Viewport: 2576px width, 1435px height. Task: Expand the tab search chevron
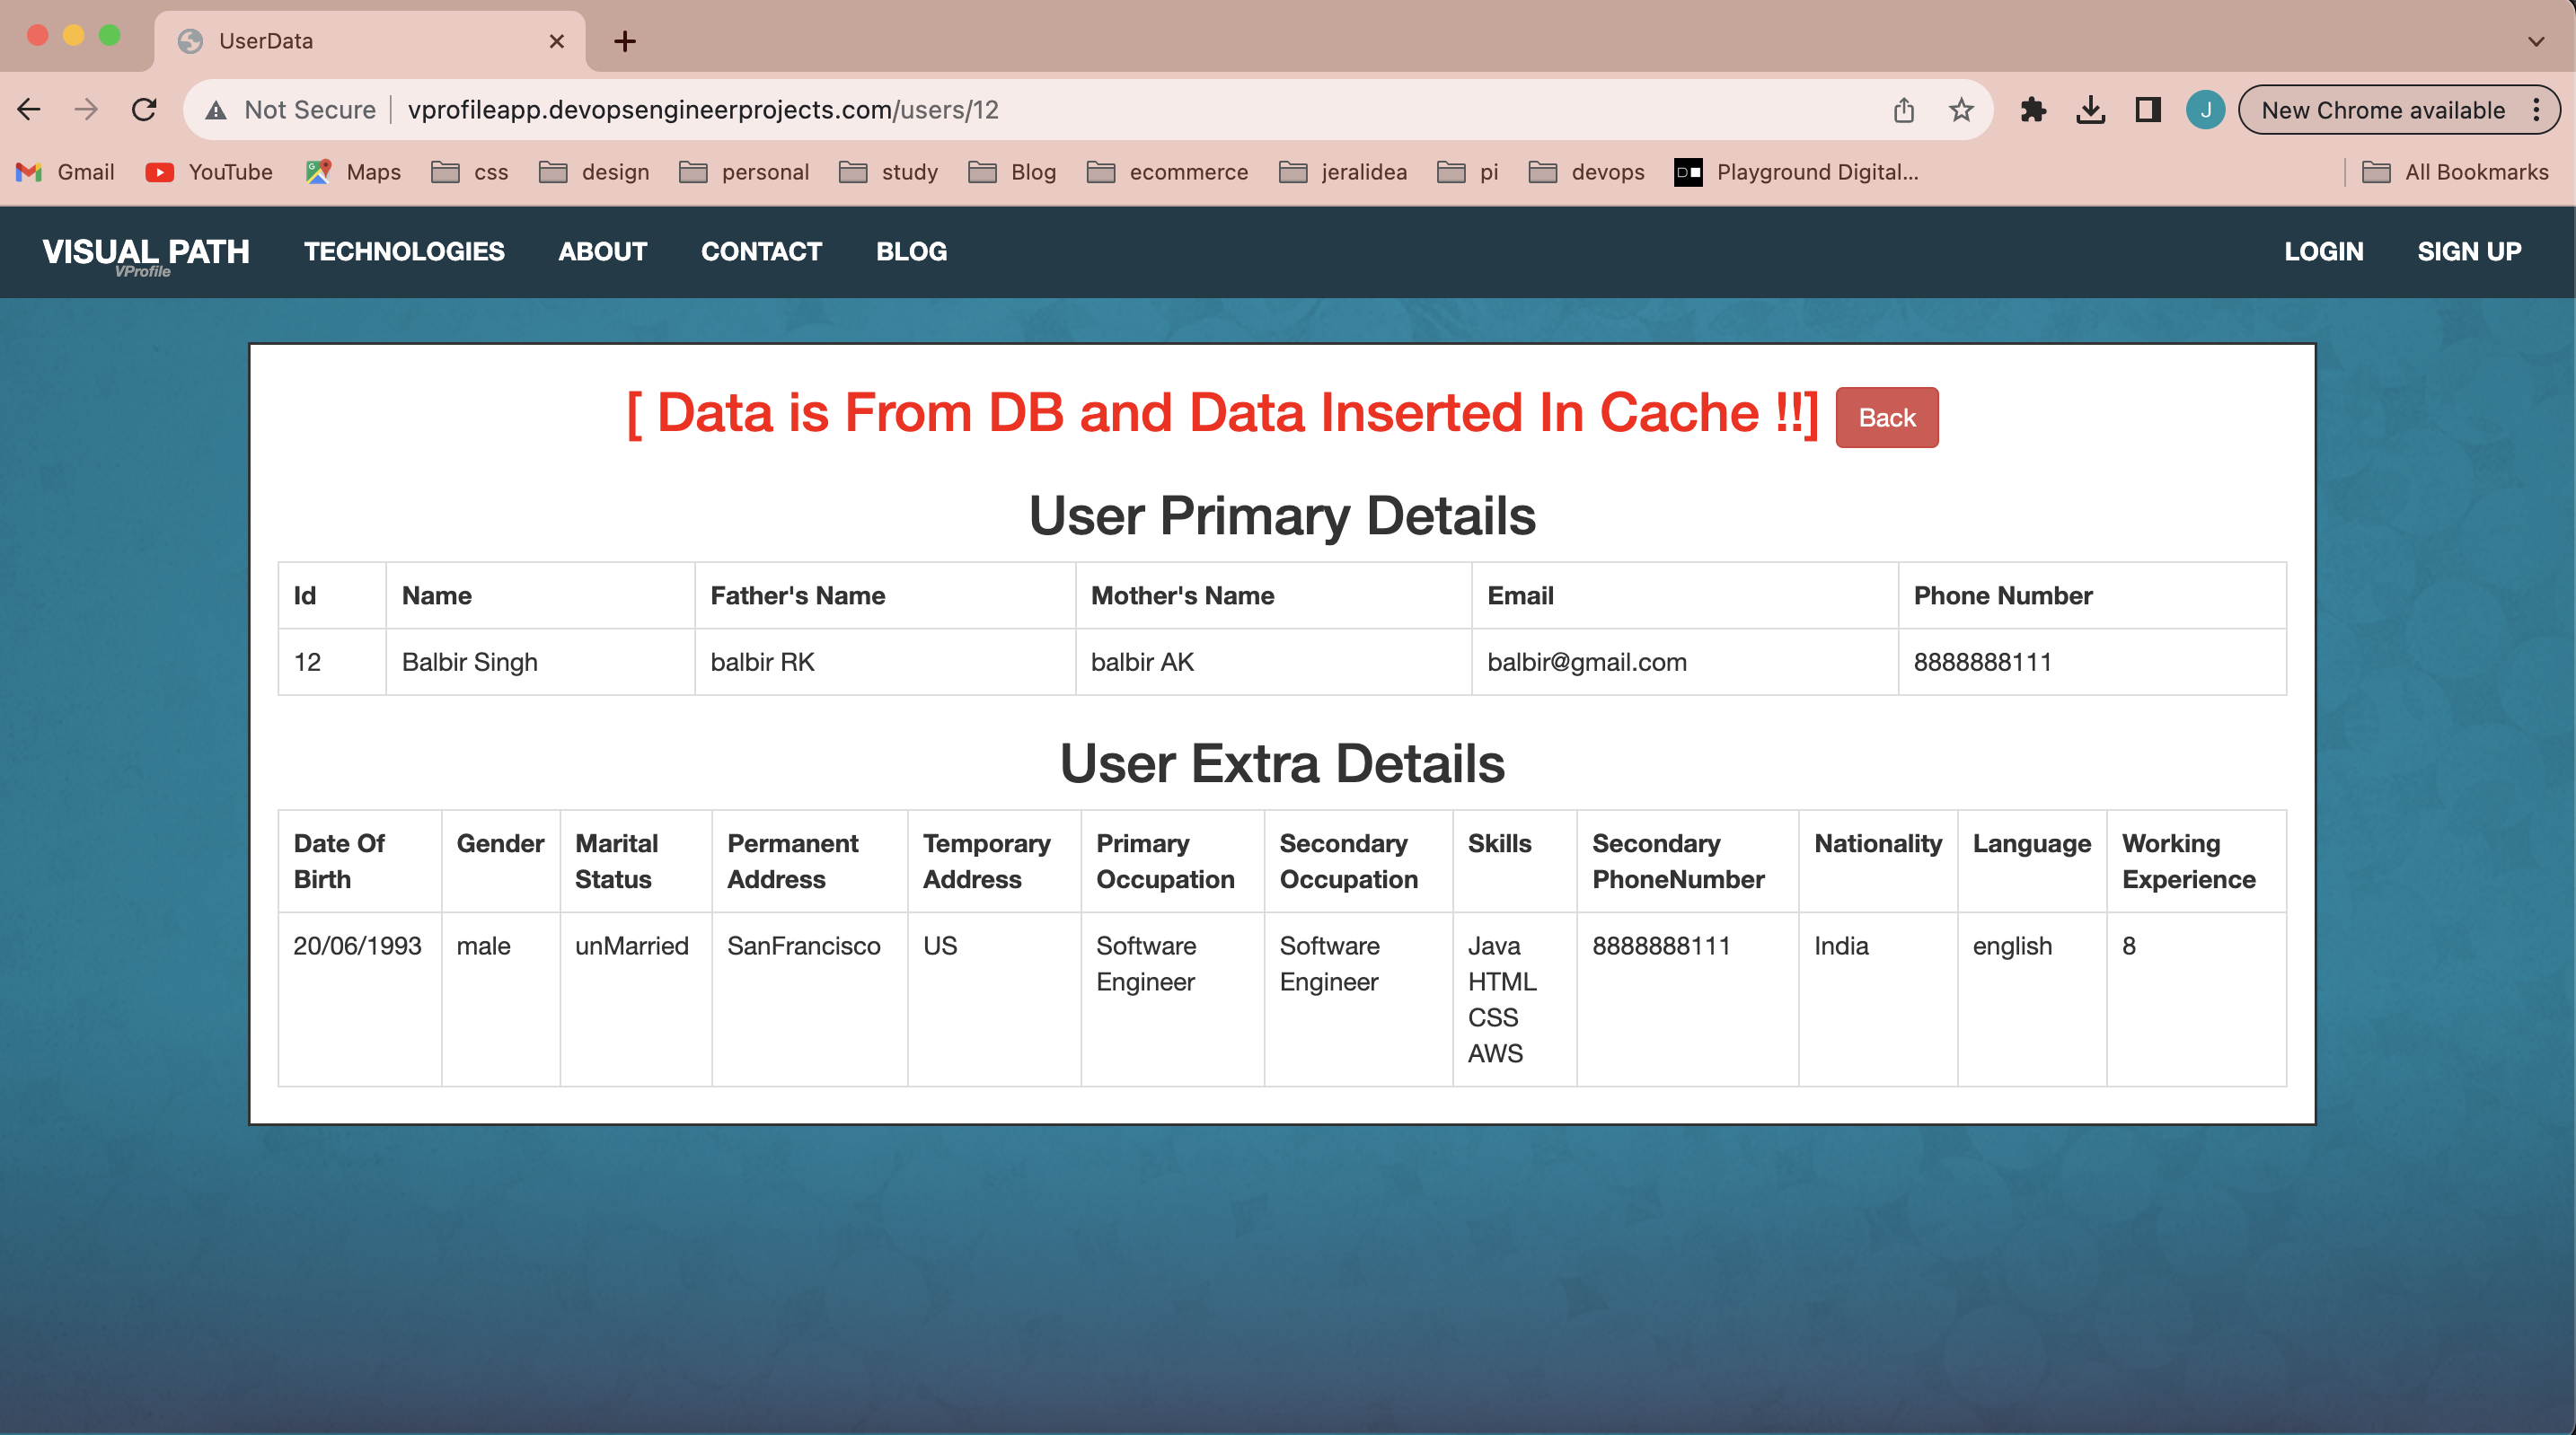(2536, 42)
